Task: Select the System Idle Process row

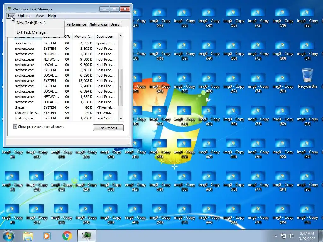Action: click(x=66, y=113)
